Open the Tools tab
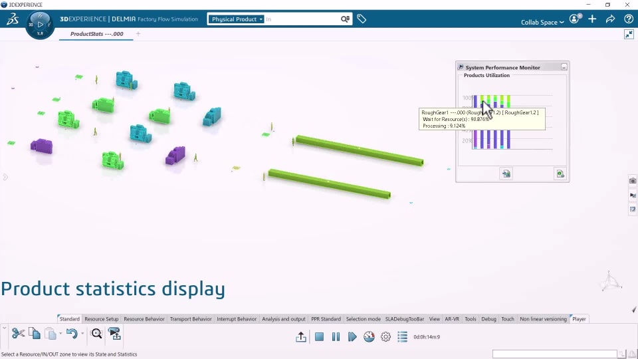The height and width of the screenshot is (359, 638). click(471, 319)
